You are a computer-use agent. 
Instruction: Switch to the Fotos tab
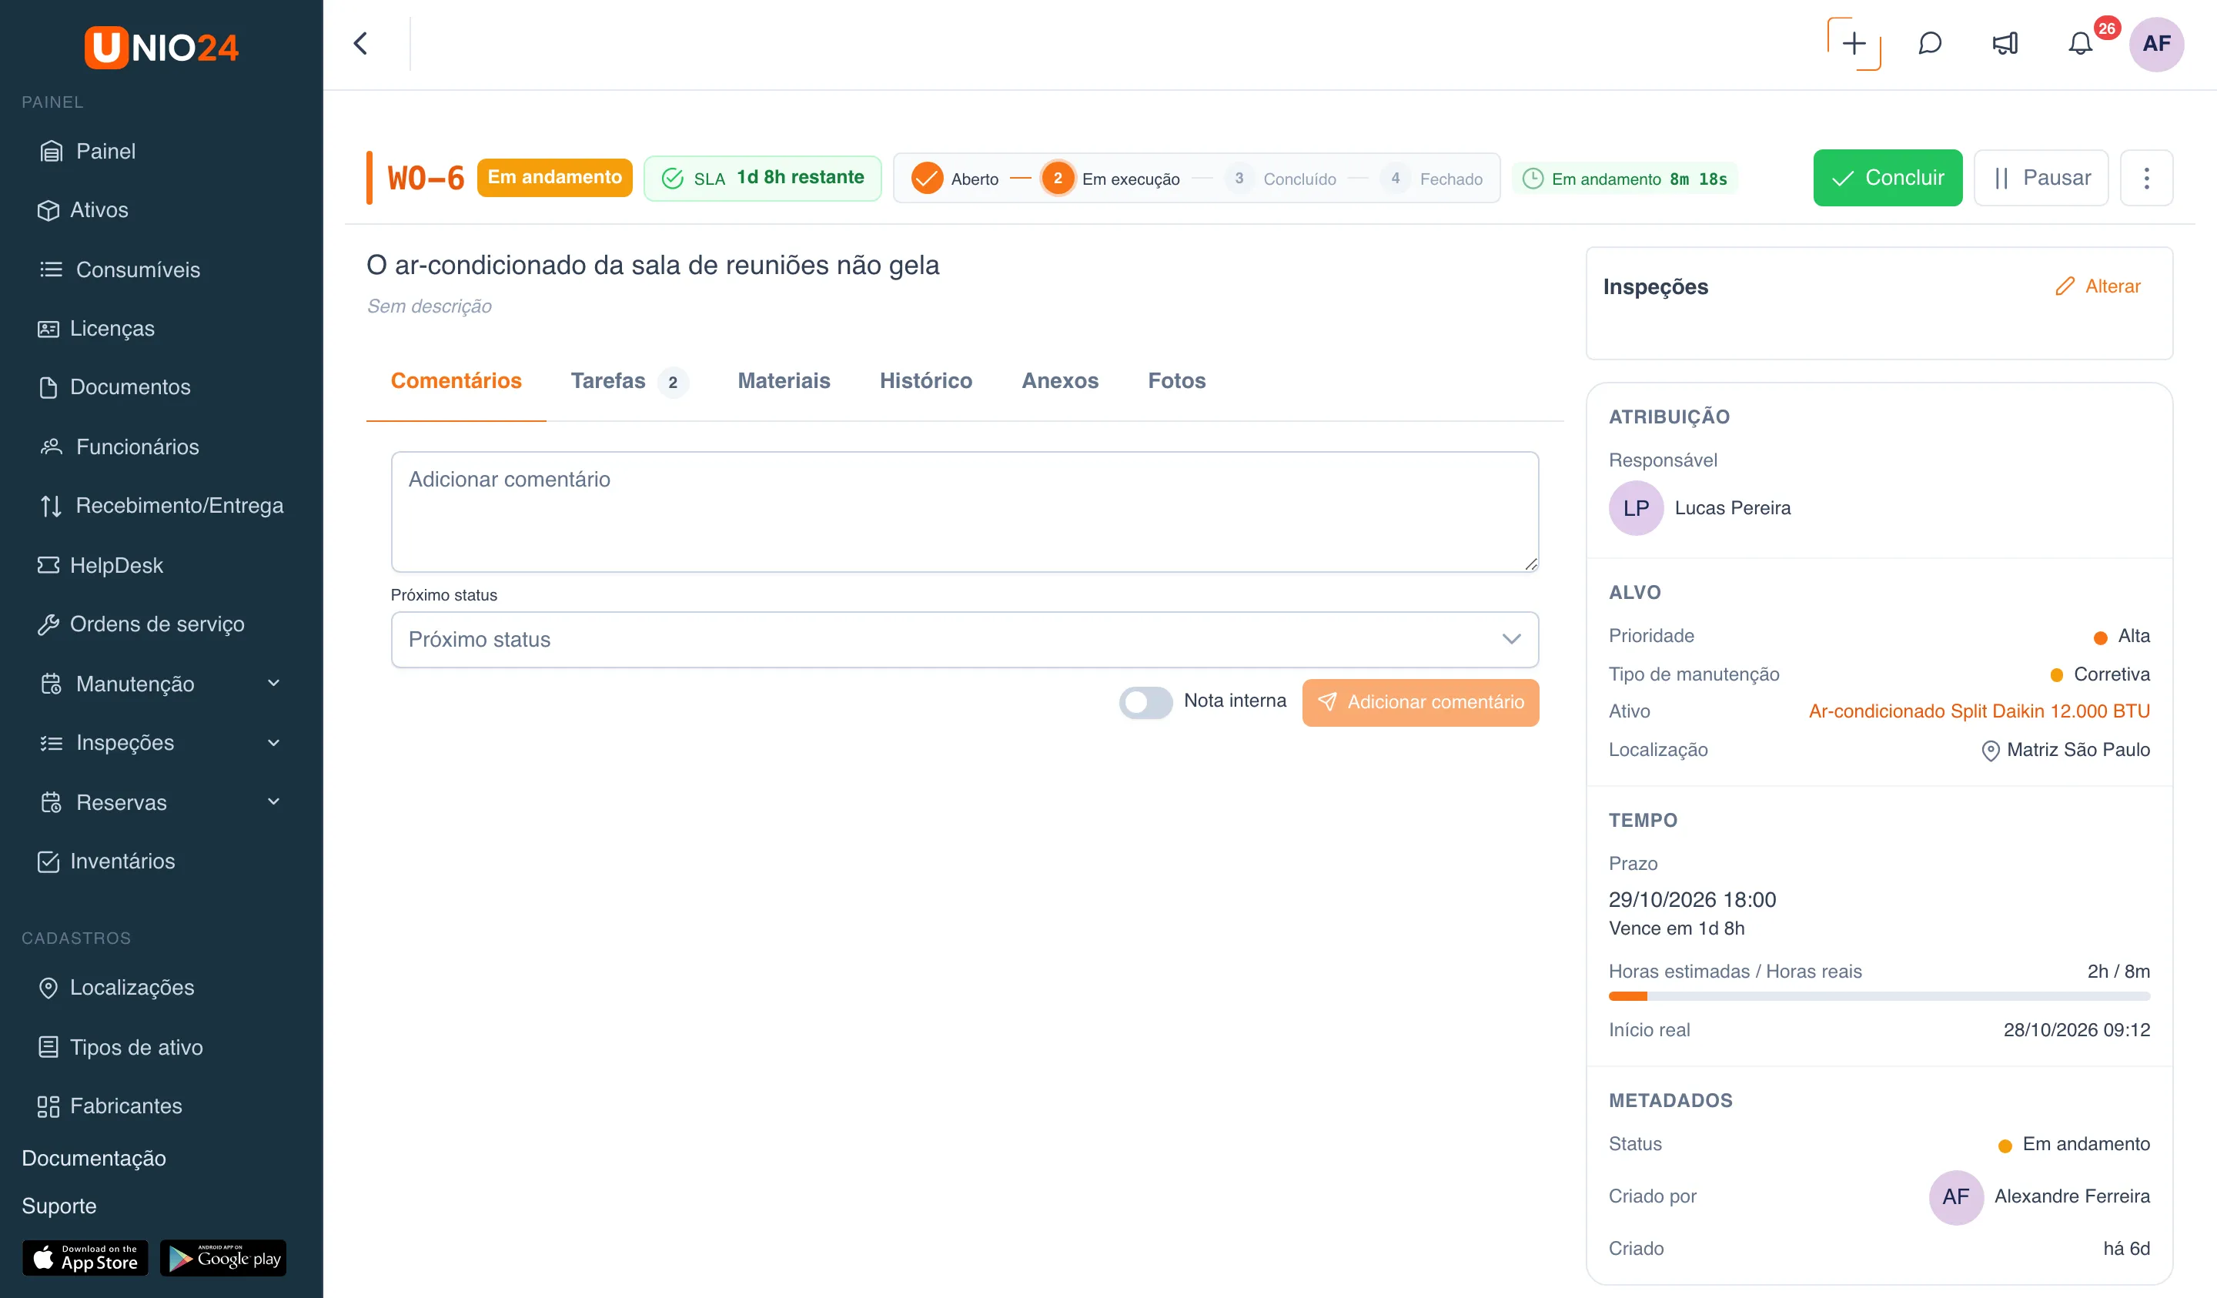click(x=1176, y=381)
